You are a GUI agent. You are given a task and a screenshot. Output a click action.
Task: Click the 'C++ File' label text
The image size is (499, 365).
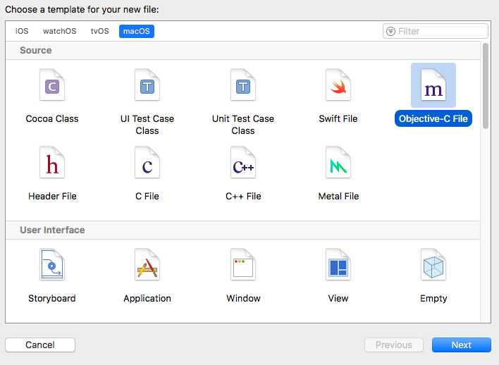point(243,197)
